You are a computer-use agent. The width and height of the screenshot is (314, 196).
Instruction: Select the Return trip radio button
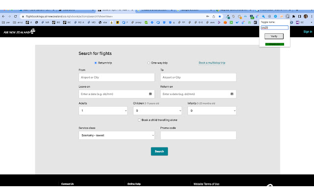pos(96,63)
